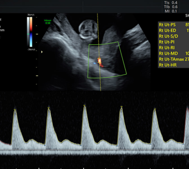Screen dimensions: 189x169
Task: Select the Rt Ut-PS measurement row
Action: [x=174, y=25]
